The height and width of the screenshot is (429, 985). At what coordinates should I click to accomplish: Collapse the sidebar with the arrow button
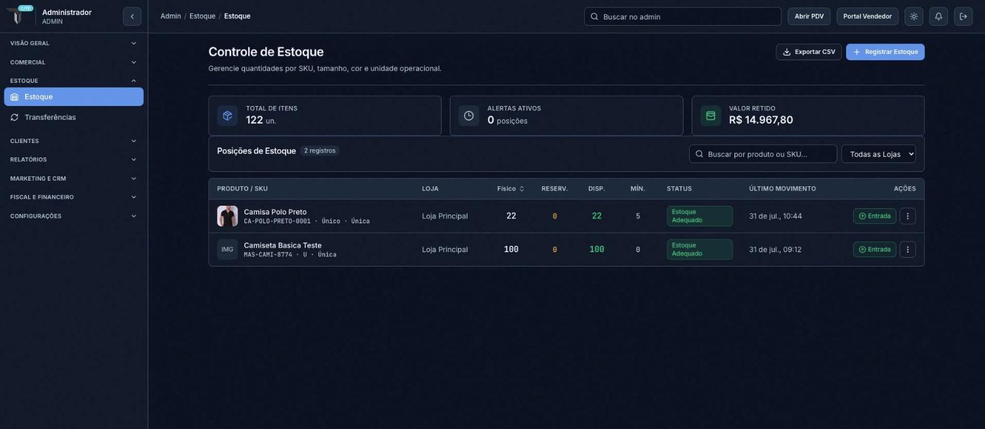pos(132,16)
